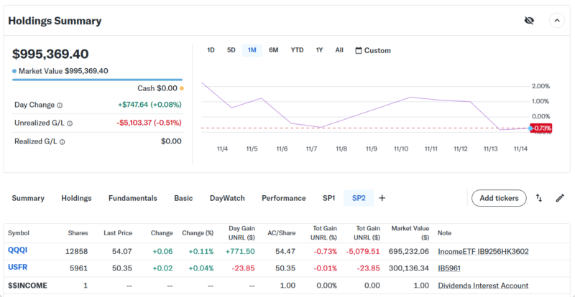575x297 pixels.
Task: Collapse the Holdings Summary panel
Action: click(556, 21)
